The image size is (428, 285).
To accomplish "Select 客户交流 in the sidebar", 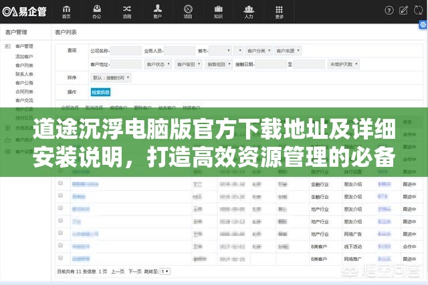I will tap(24, 100).
